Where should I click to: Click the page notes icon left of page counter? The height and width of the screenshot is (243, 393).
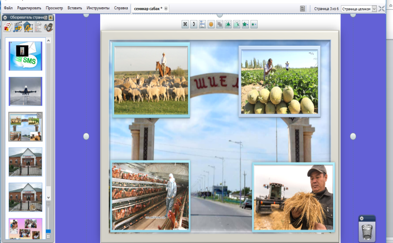coord(302,9)
